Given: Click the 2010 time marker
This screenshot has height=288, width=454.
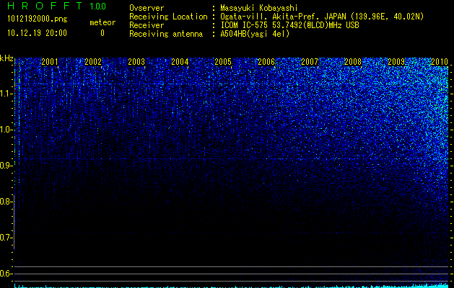Looking at the screenshot, I should [x=440, y=61].
